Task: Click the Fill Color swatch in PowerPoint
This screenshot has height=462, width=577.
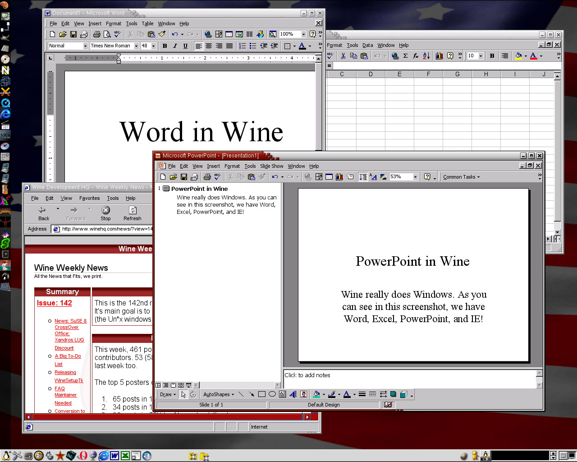Action: click(316, 394)
